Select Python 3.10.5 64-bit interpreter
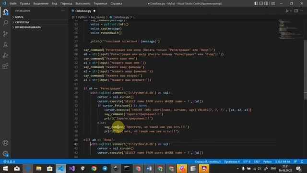 [283, 161]
